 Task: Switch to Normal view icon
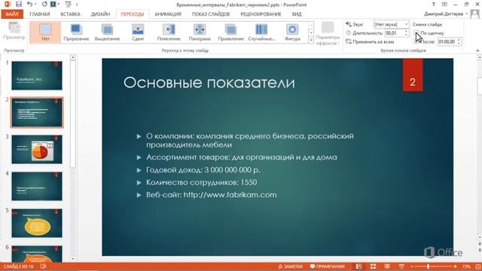[358, 266]
